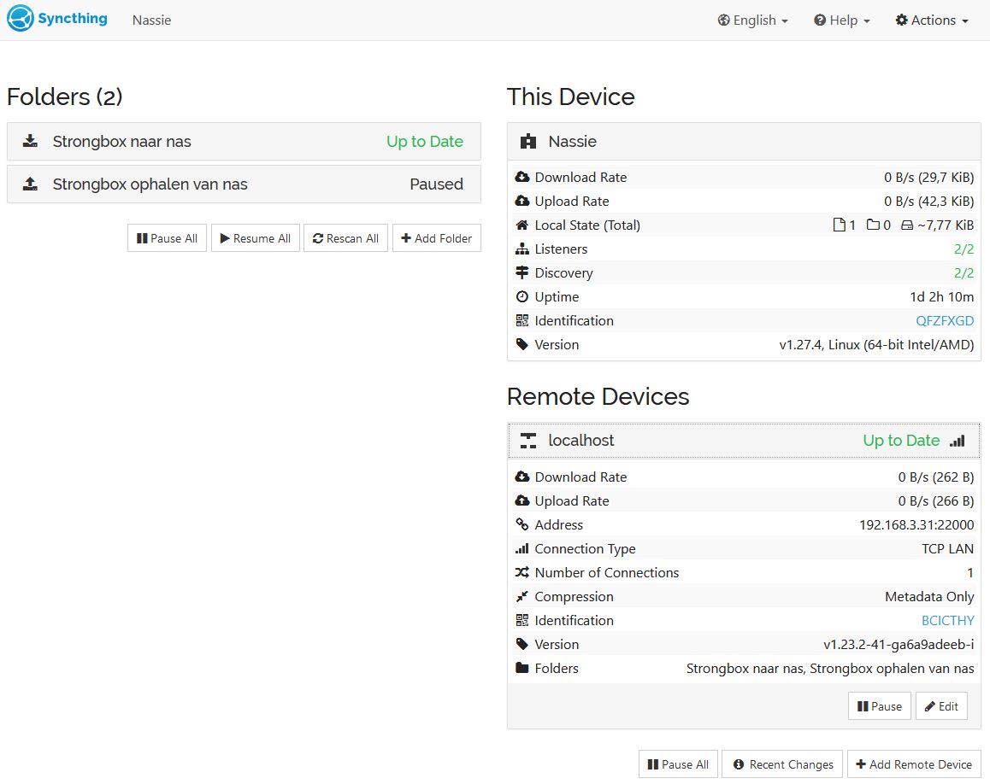Click the folder icon in localhost Folders row
The image size is (990, 784).
coord(522,667)
